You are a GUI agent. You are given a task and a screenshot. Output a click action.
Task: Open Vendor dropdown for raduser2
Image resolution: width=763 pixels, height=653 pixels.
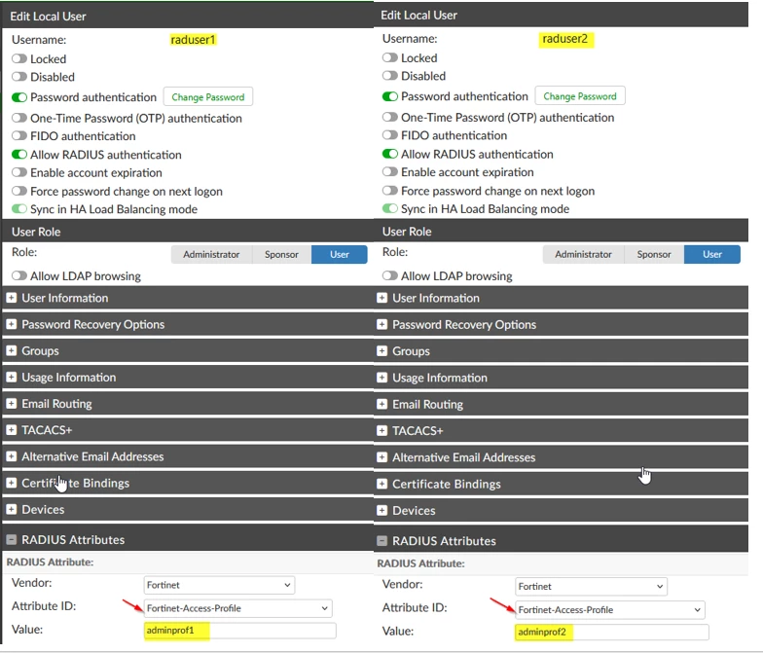[591, 586]
